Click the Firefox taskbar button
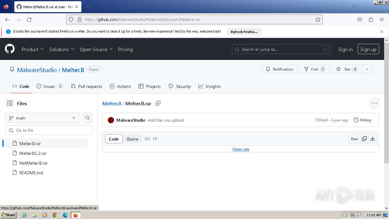Viewport: 389px width, 219px height. (x=75, y=215)
